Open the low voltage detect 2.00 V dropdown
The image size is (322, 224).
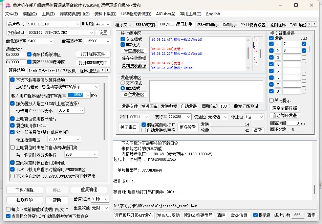tap(64, 139)
